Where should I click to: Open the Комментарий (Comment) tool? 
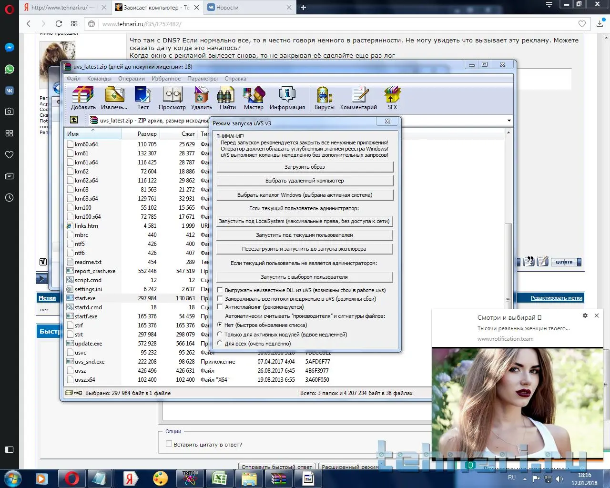[358, 98]
